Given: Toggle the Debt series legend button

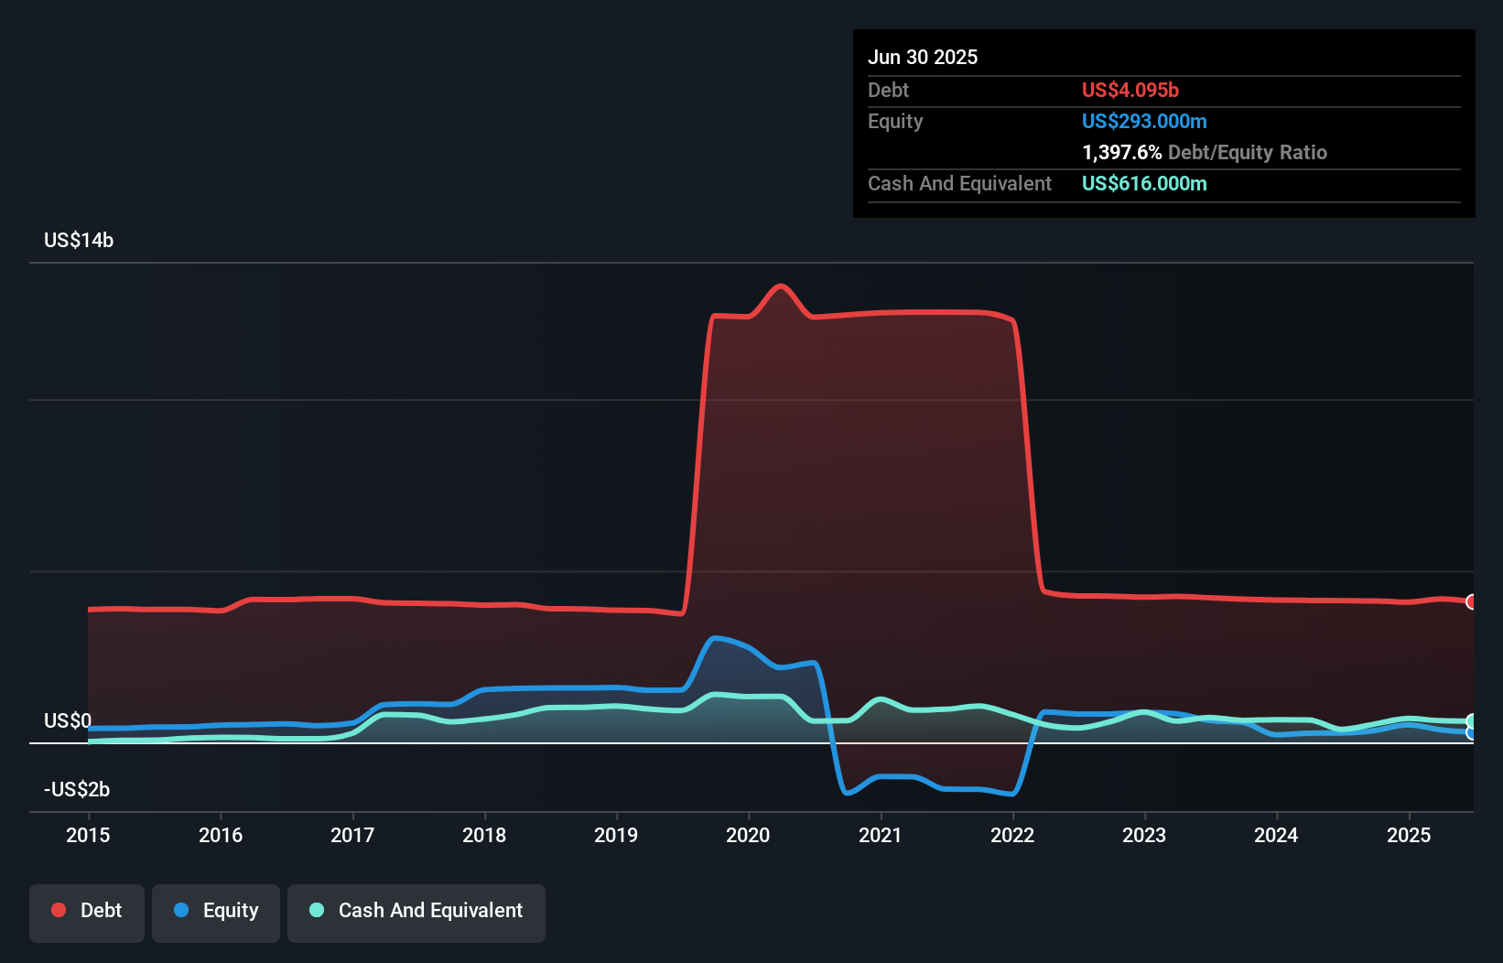Looking at the screenshot, I should (87, 913).
